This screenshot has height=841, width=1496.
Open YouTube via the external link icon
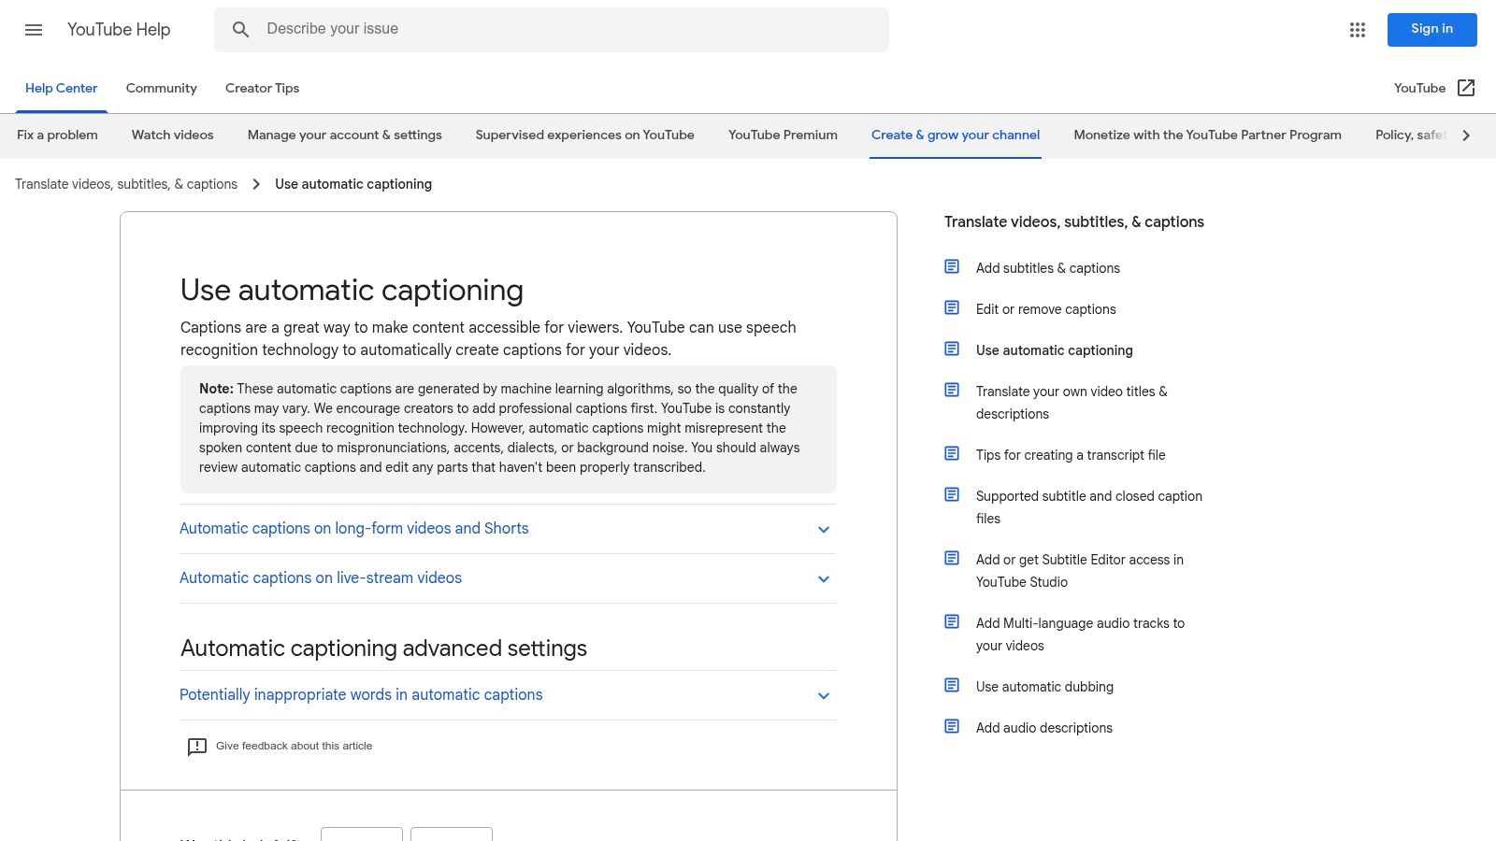[x=1466, y=88]
